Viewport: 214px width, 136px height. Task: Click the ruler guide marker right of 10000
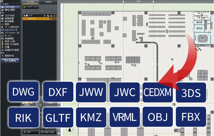point(153,2)
